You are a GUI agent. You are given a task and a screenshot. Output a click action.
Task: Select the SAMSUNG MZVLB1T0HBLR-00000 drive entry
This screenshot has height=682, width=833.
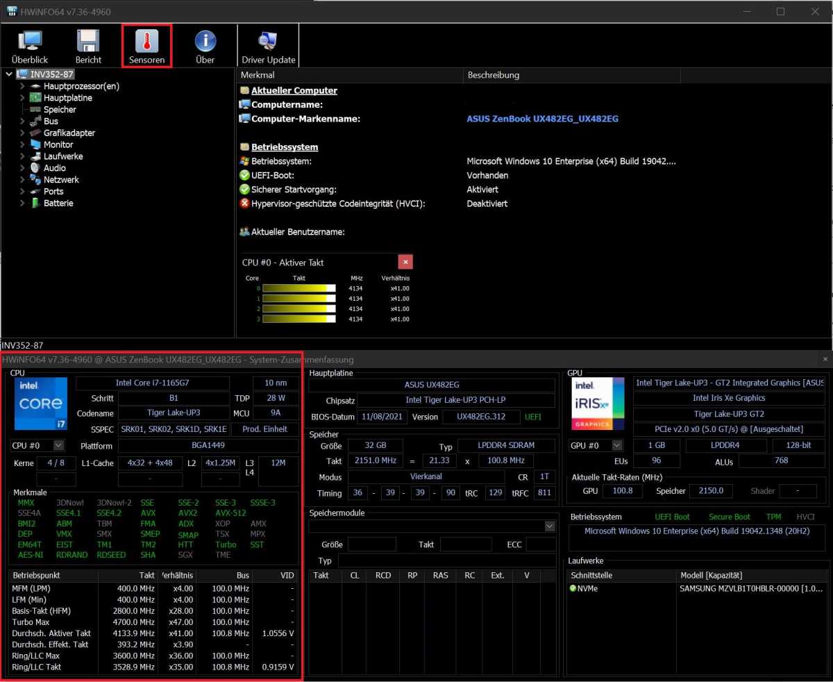752,589
